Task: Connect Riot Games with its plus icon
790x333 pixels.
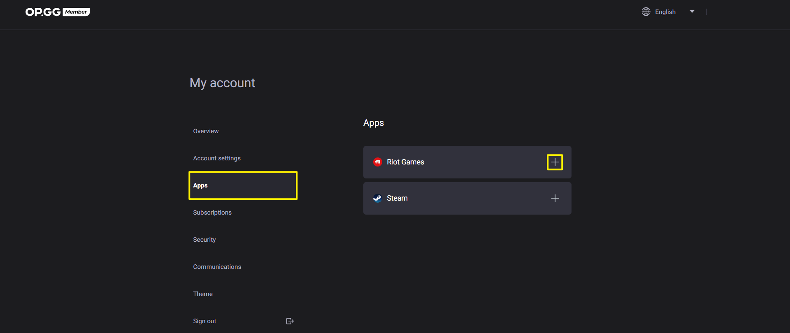Action: 555,162
